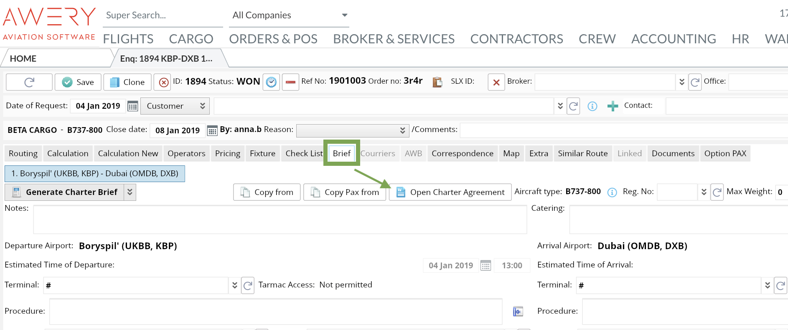Add new customer with green plus icon
The image size is (788, 330).
pyautogui.click(x=613, y=106)
